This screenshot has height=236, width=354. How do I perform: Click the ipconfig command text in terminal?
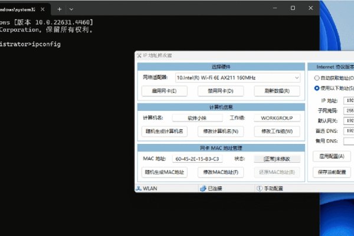[x=46, y=44]
